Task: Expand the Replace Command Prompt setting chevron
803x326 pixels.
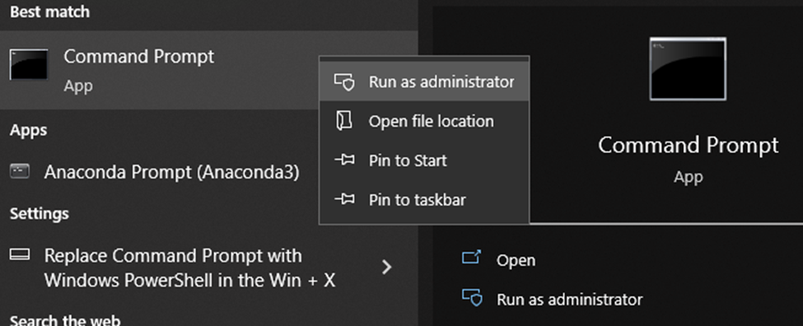Action: coord(387,267)
